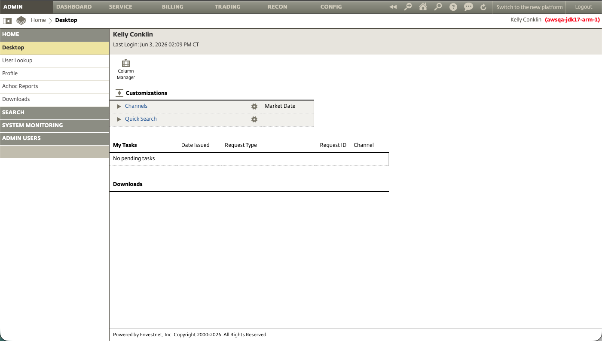Expand the SEARCH sidebar section
This screenshot has height=341, width=602.
(x=55, y=113)
